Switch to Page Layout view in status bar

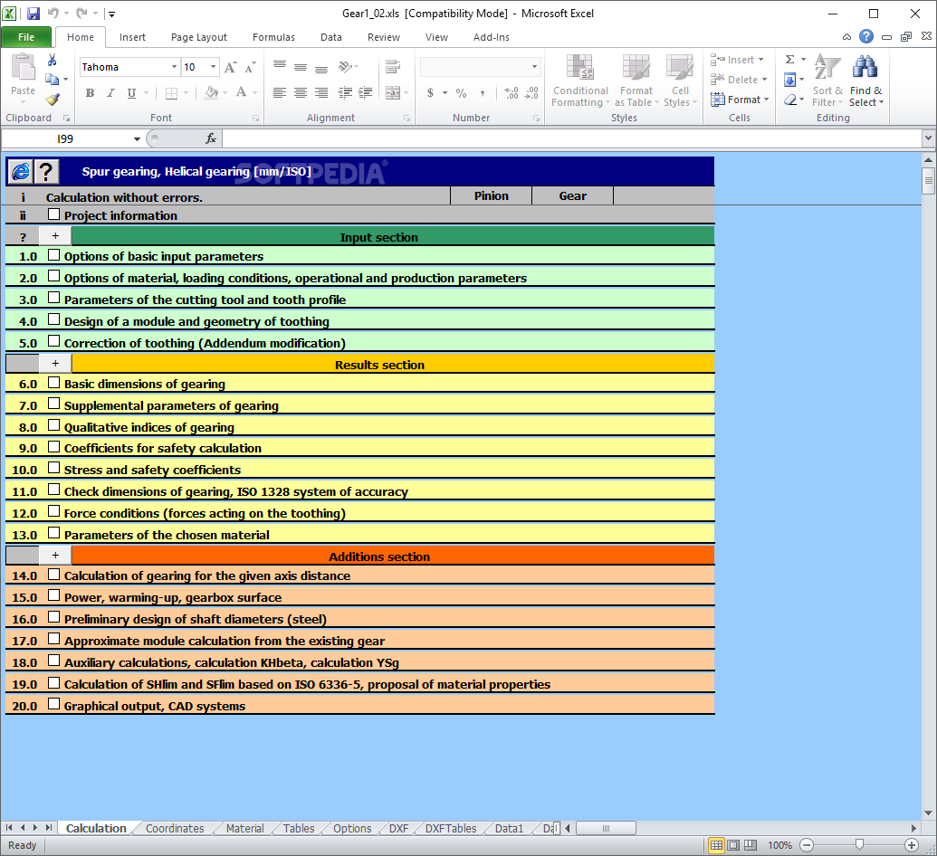click(x=733, y=844)
